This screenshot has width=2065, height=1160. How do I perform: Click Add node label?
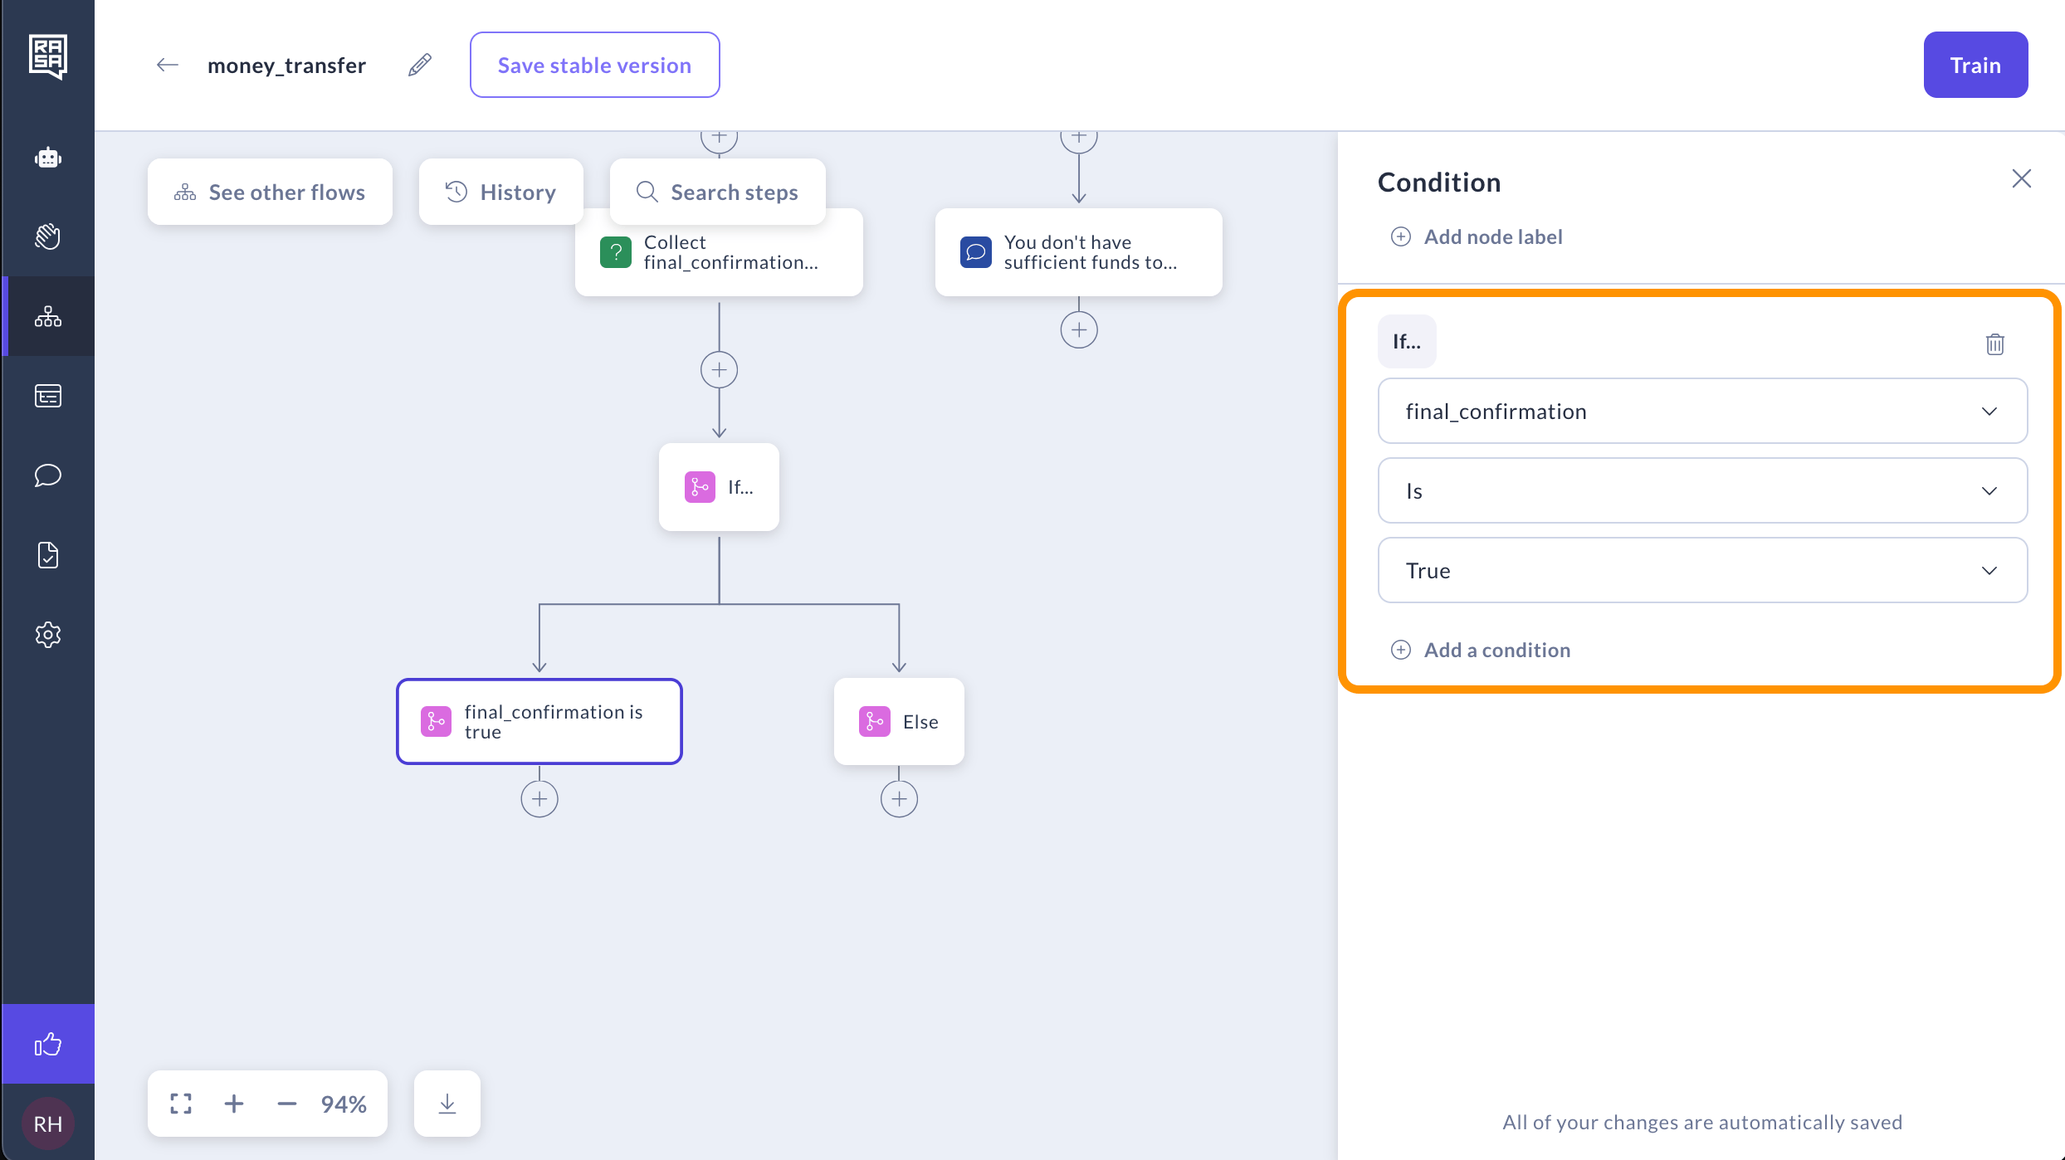click(1477, 237)
